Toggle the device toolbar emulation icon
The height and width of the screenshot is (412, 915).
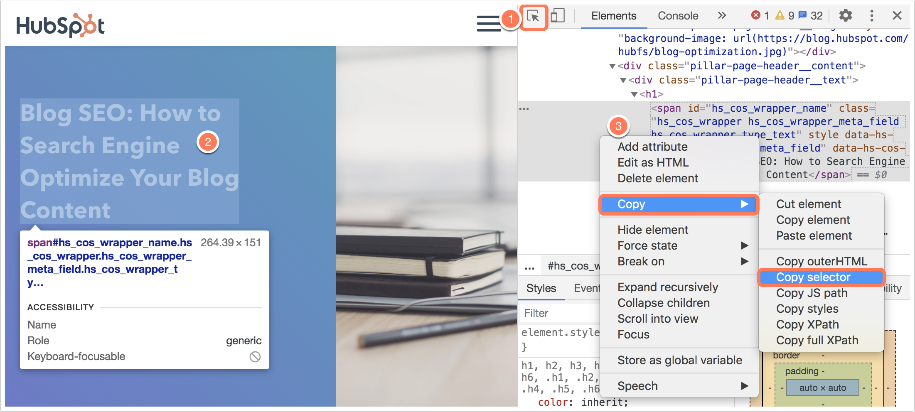[x=558, y=15]
